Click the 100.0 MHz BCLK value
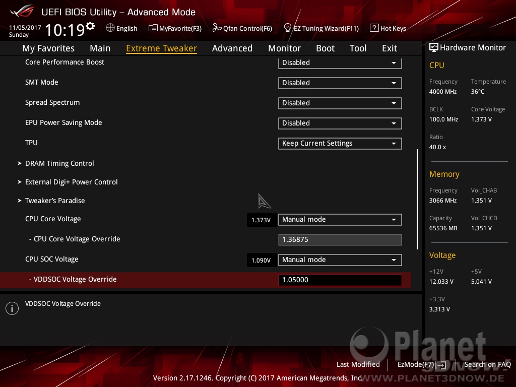Screen dimensions: 516x387 (x=443, y=119)
